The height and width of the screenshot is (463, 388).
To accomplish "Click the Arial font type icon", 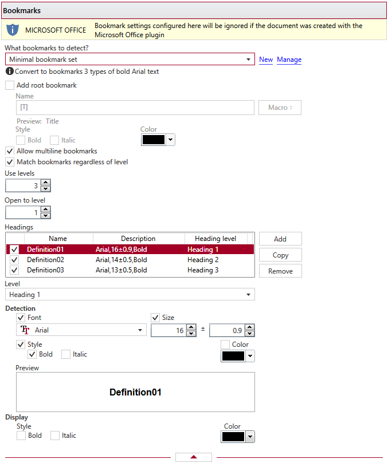I will [x=25, y=330].
